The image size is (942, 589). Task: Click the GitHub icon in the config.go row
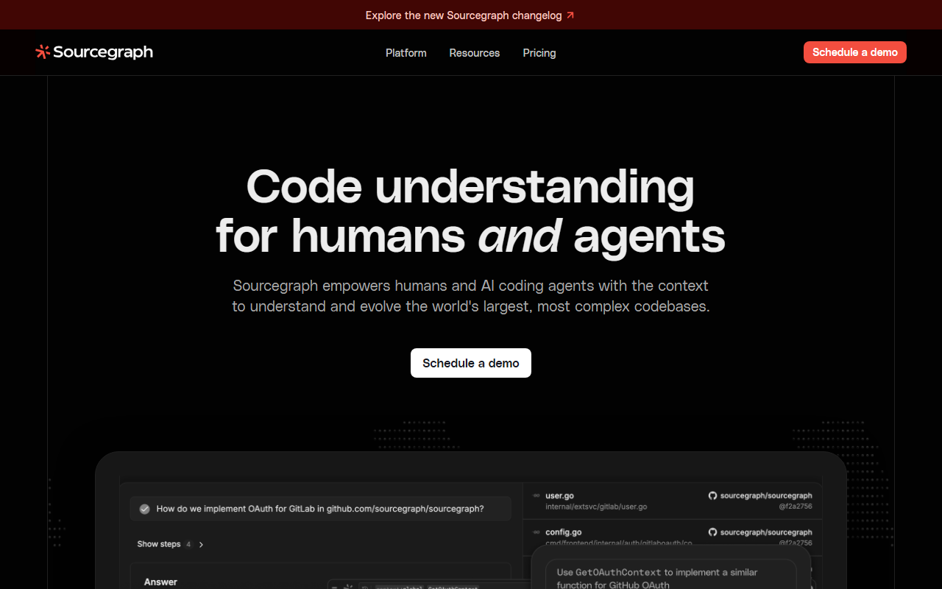[712, 532]
